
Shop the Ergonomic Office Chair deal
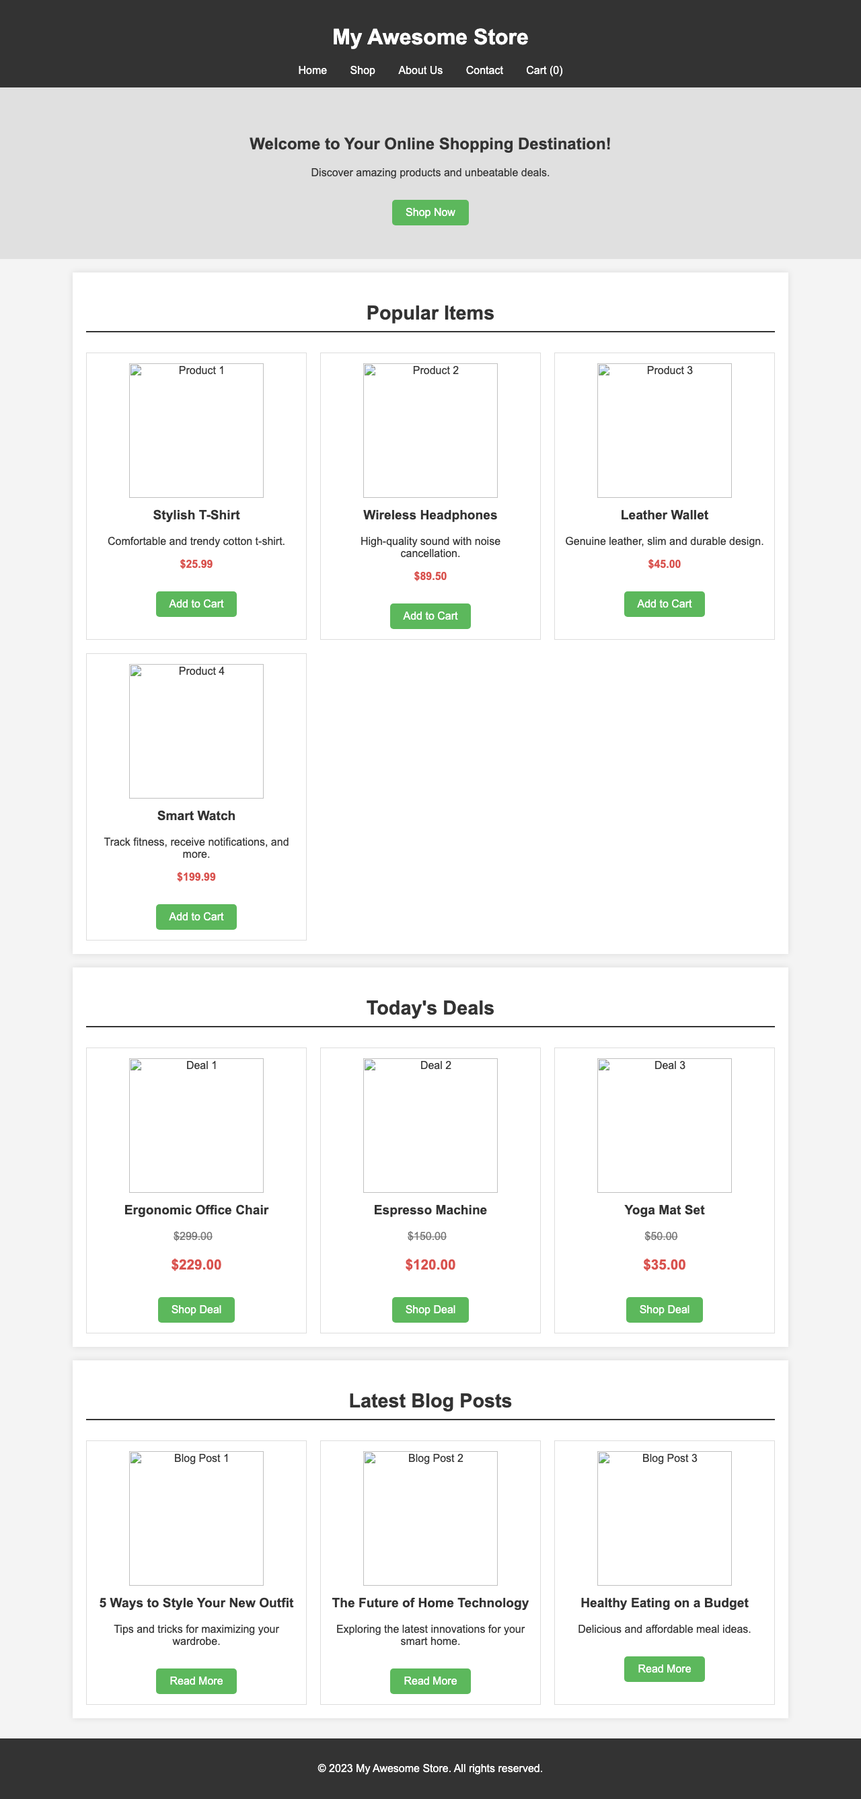[196, 1309]
